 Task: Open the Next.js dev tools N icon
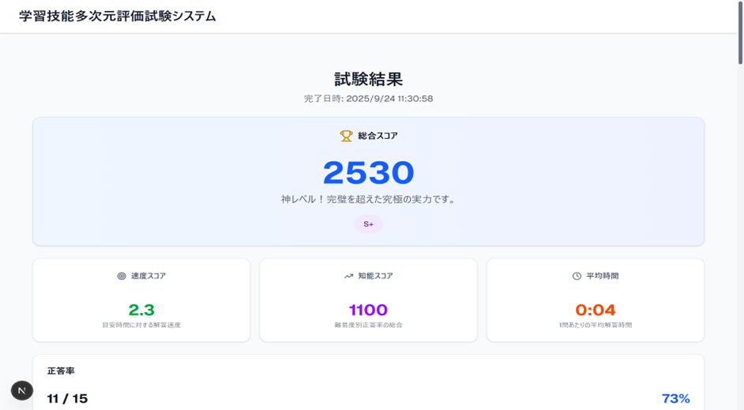pos(21,390)
